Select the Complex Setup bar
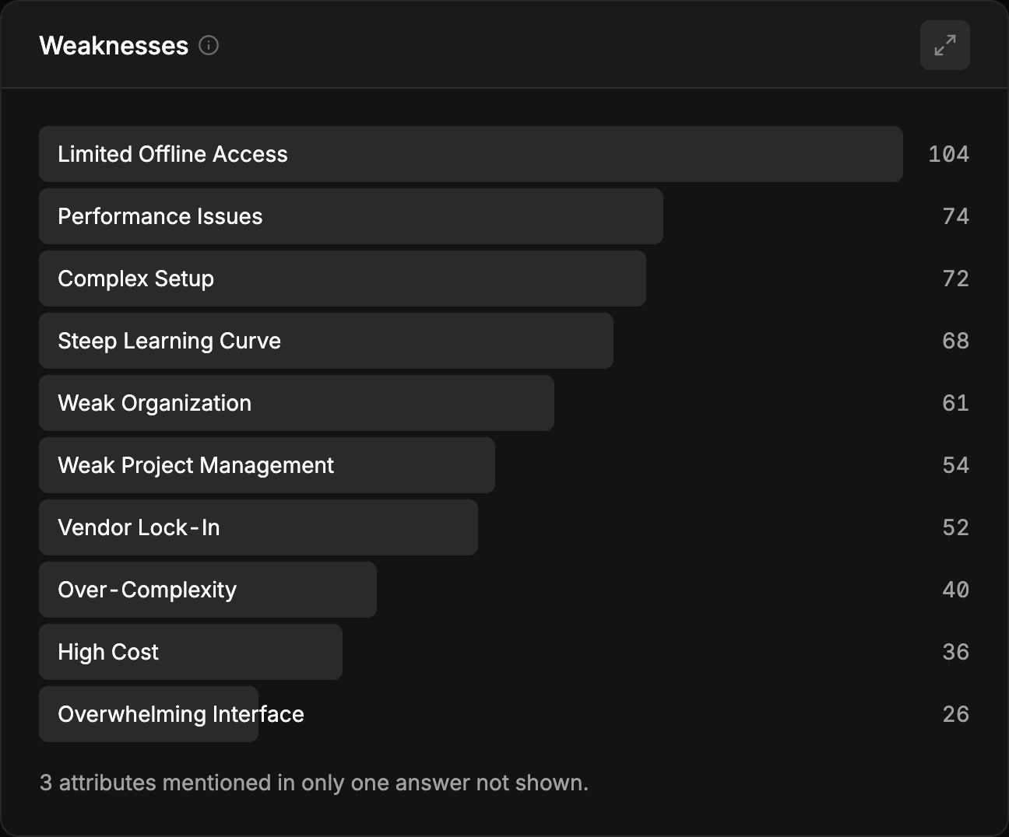 (x=343, y=278)
